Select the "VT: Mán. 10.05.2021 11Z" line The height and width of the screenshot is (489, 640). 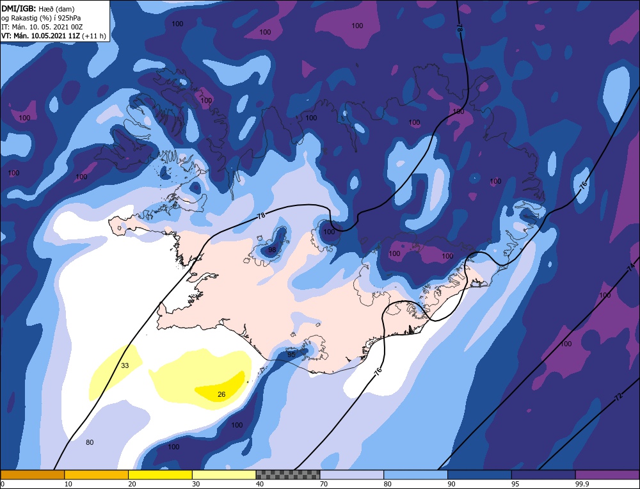pos(41,36)
